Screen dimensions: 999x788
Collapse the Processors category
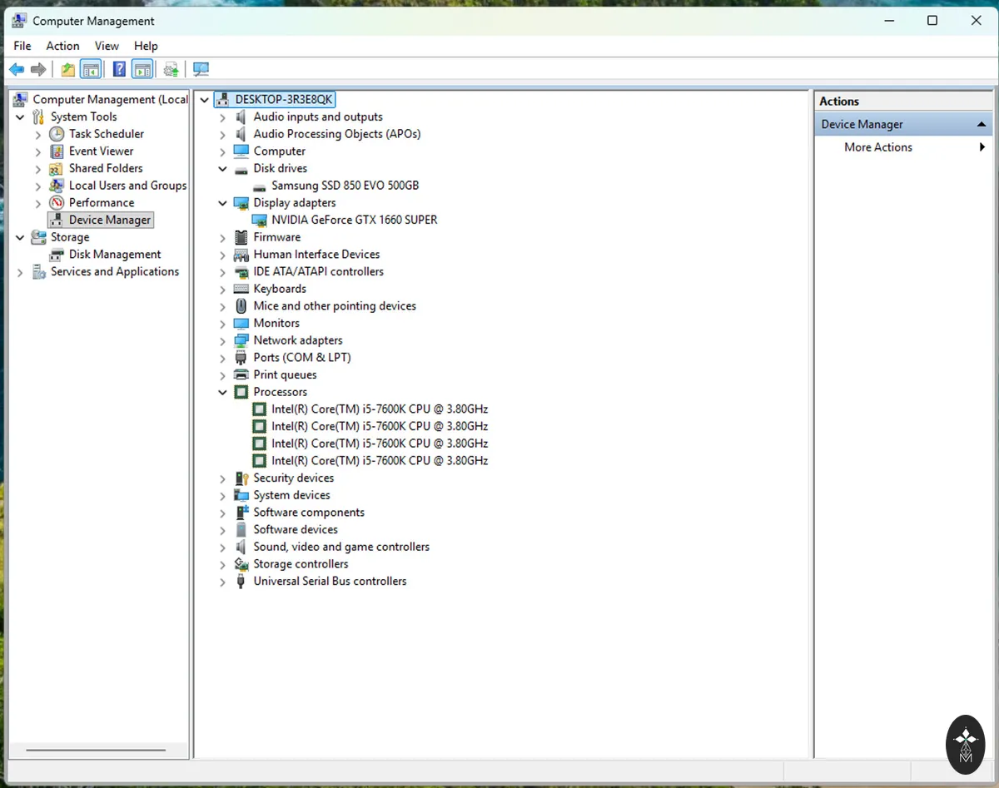click(222, 392)
